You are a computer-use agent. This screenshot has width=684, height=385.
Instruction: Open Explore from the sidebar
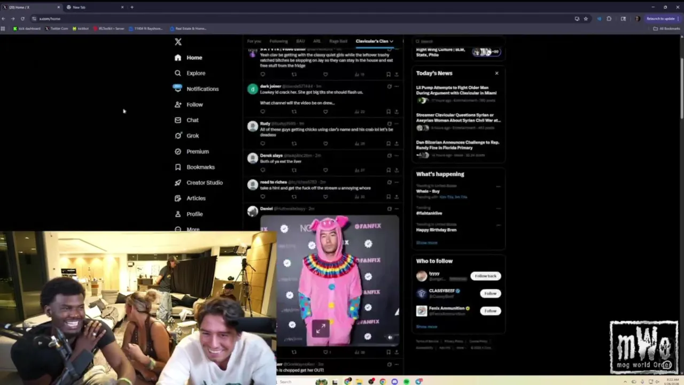(x=190, y=73)
